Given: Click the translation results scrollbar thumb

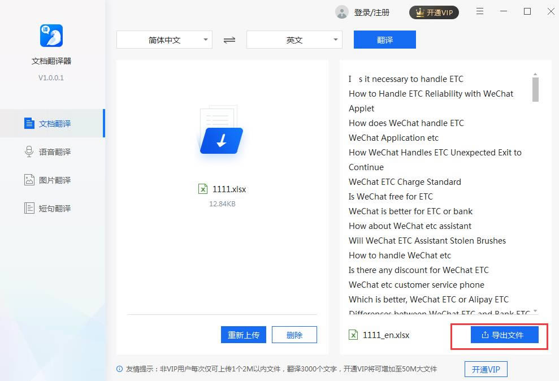Looking at the screenshot, I should click(535, 89).
